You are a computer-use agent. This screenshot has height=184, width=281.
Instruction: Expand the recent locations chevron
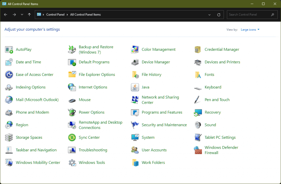(22, 15)
